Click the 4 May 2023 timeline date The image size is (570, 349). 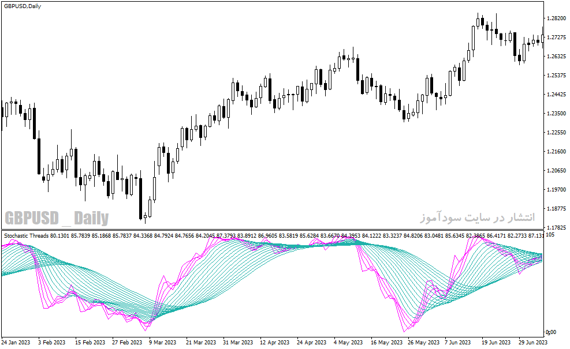pos(348,343)
